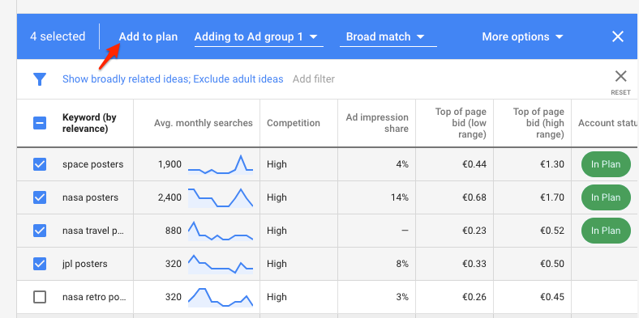Viewport: 639px width, 318px height.
Task: Check the nasa retro posters checkbox
Action: click(x=40, y=297)
